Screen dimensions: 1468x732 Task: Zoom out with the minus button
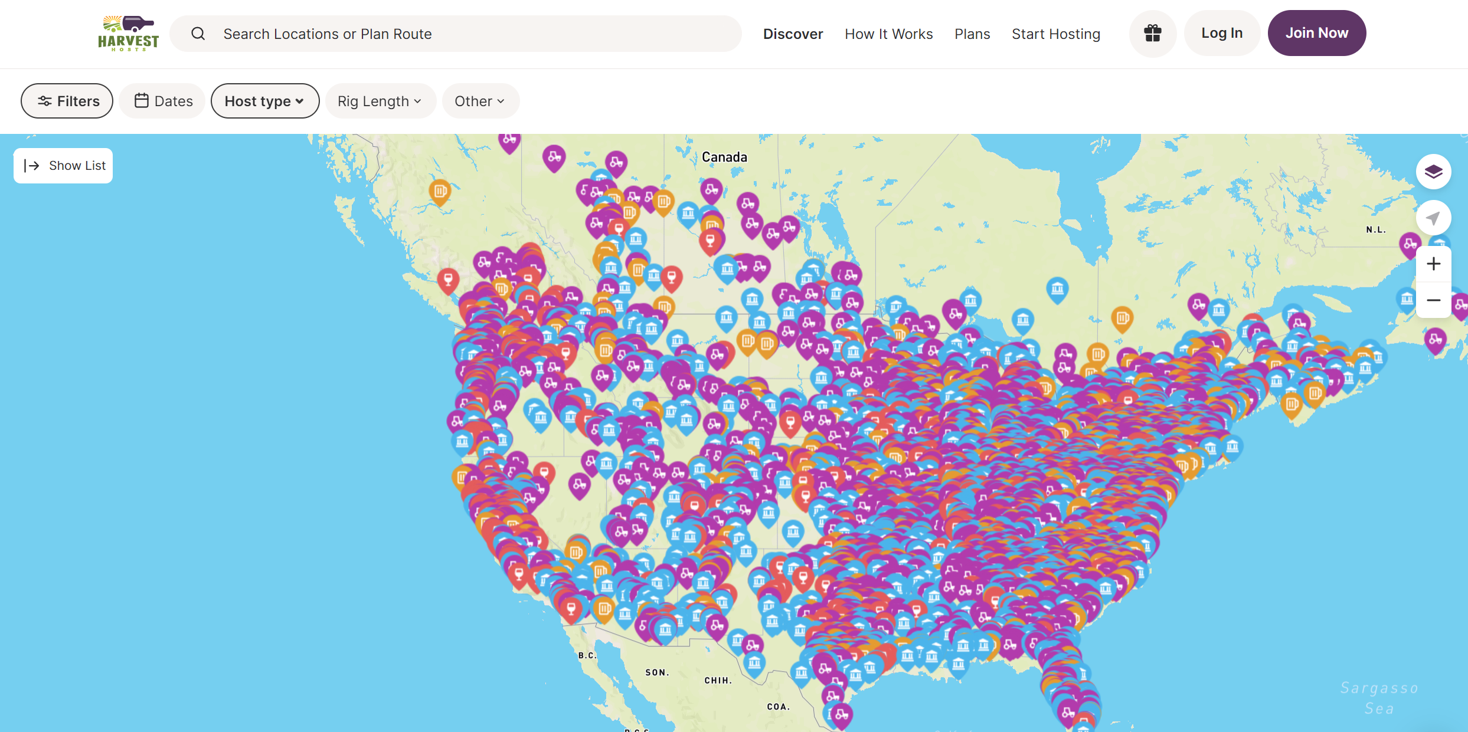pos(1433,300)
